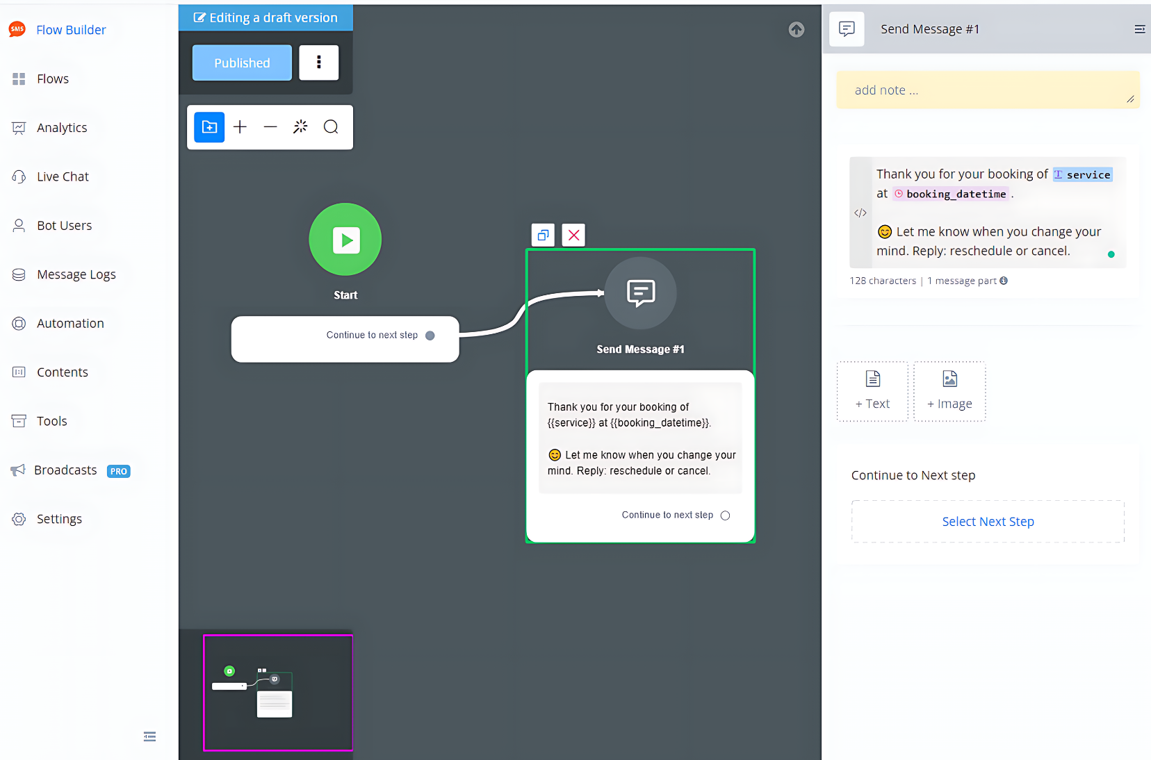
Task: Open search with the magnifier icon
Action: pos(331,127)
